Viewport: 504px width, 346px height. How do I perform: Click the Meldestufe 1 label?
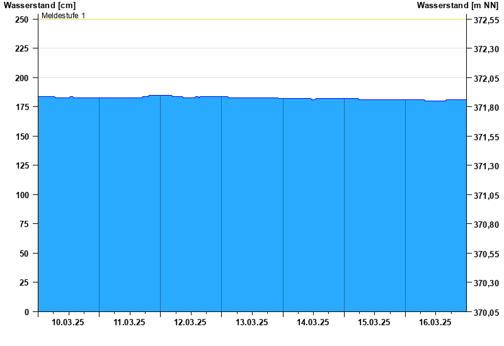pos(64,15)
